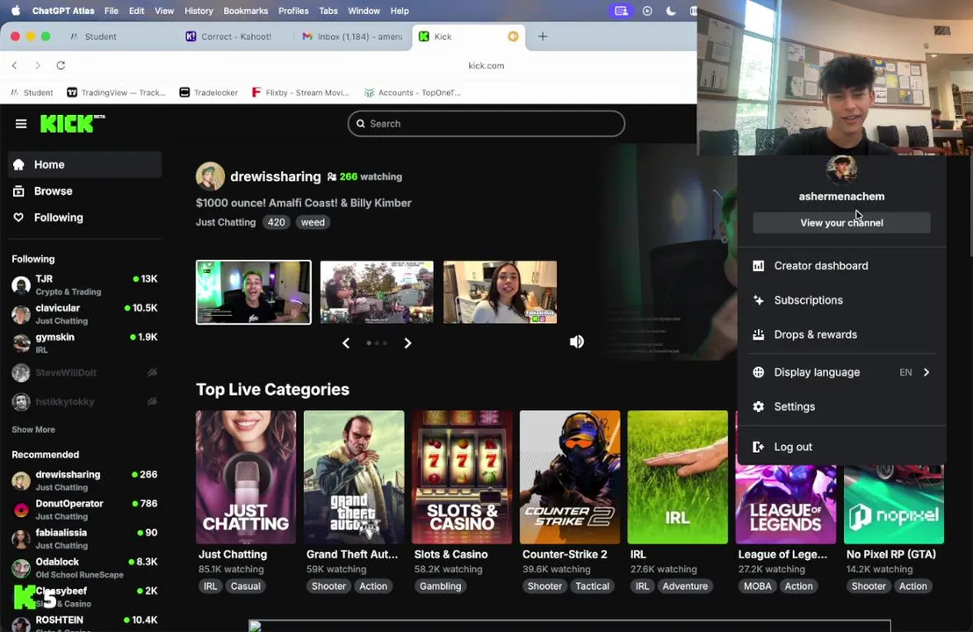973x632 pixels.
Task: Open the Just Chatting category card
Action: click(246, 477)
